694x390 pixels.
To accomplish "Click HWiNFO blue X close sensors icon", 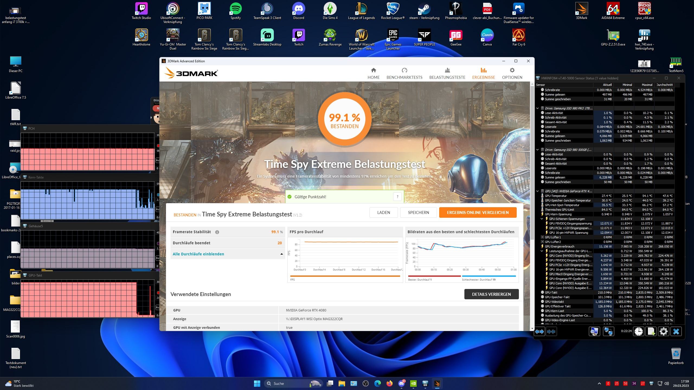I will pos(676,331).
